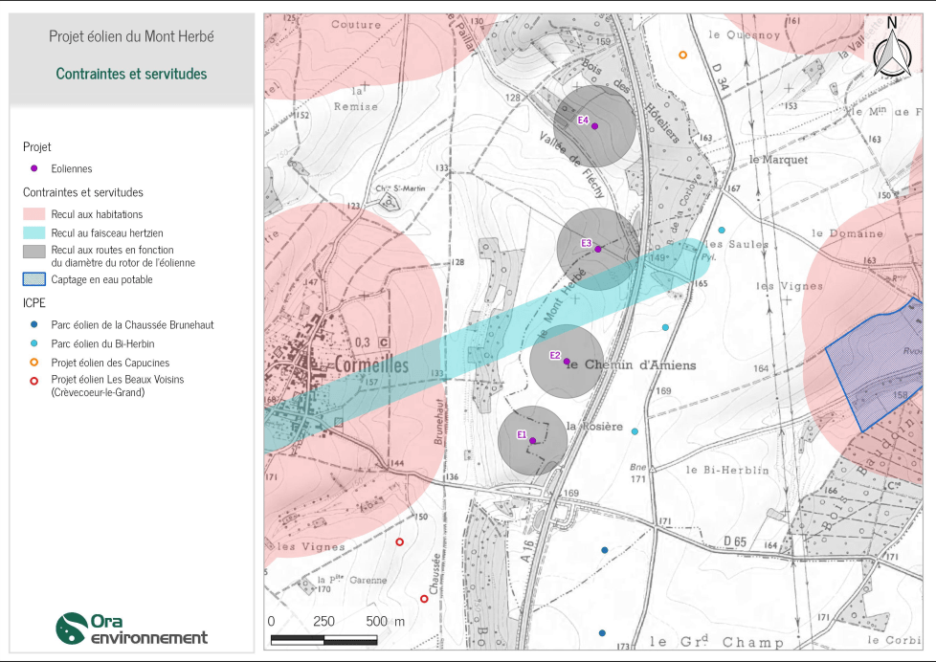Click pink Recul aux habitations swatch

(34, 214)
